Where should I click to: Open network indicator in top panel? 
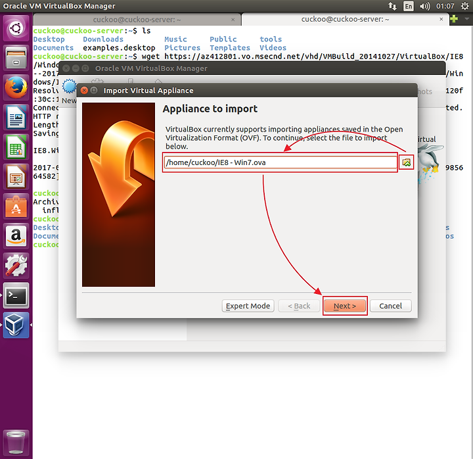pyautogui.click(x=392, y=6)
